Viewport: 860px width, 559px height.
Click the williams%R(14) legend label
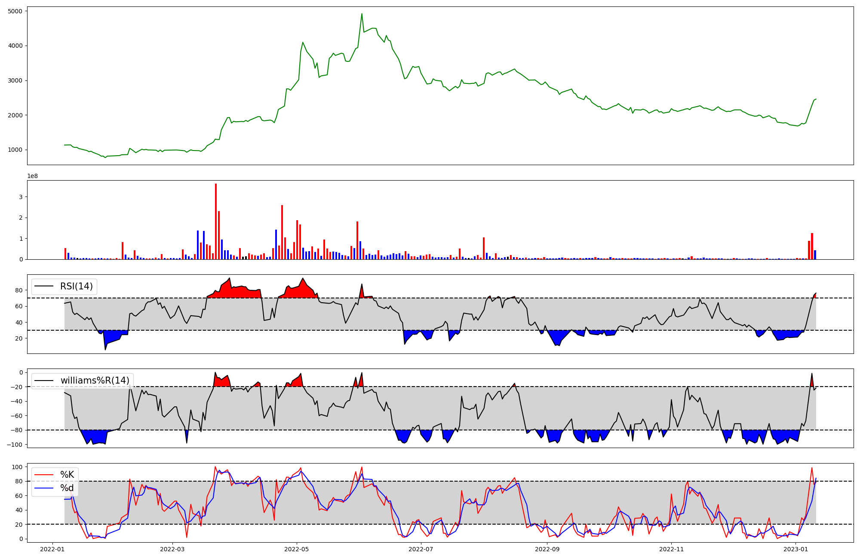coord(95,381)
